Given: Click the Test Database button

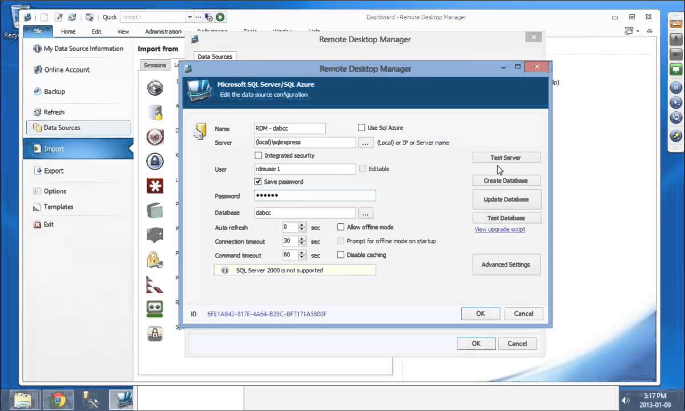Looking at the screenshot, I should [x=506, y=218].
